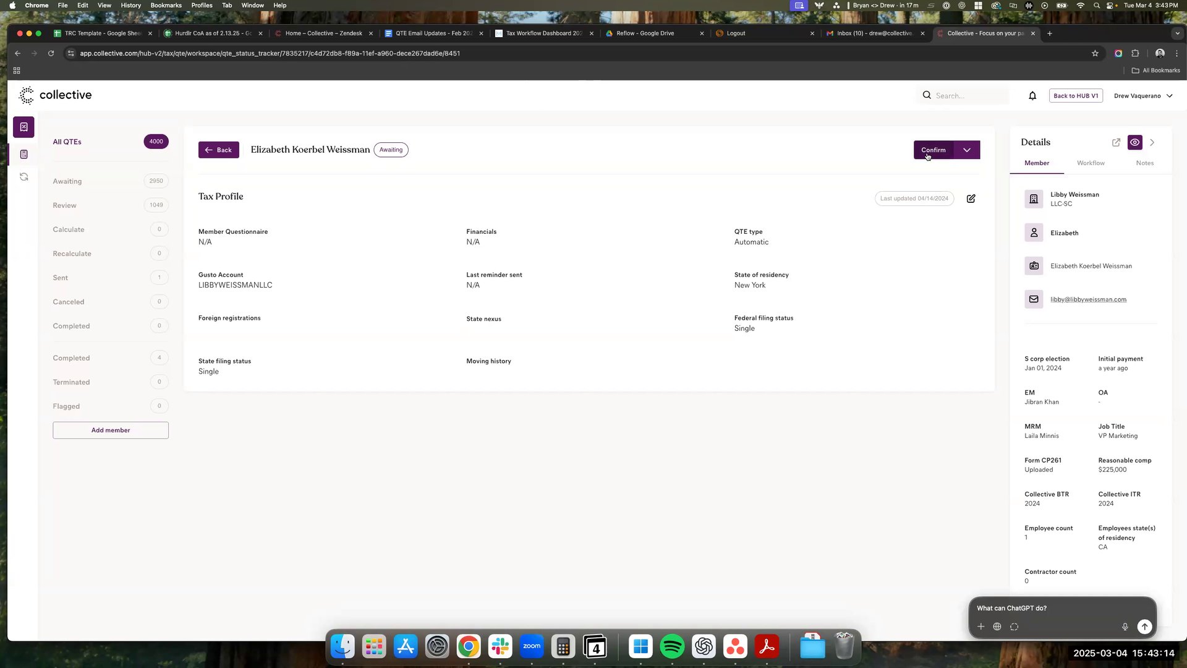The image size is (1187, 668).
Task: Expand the Confirm button dropdown arrow
Action: click(x=967, y=150)
